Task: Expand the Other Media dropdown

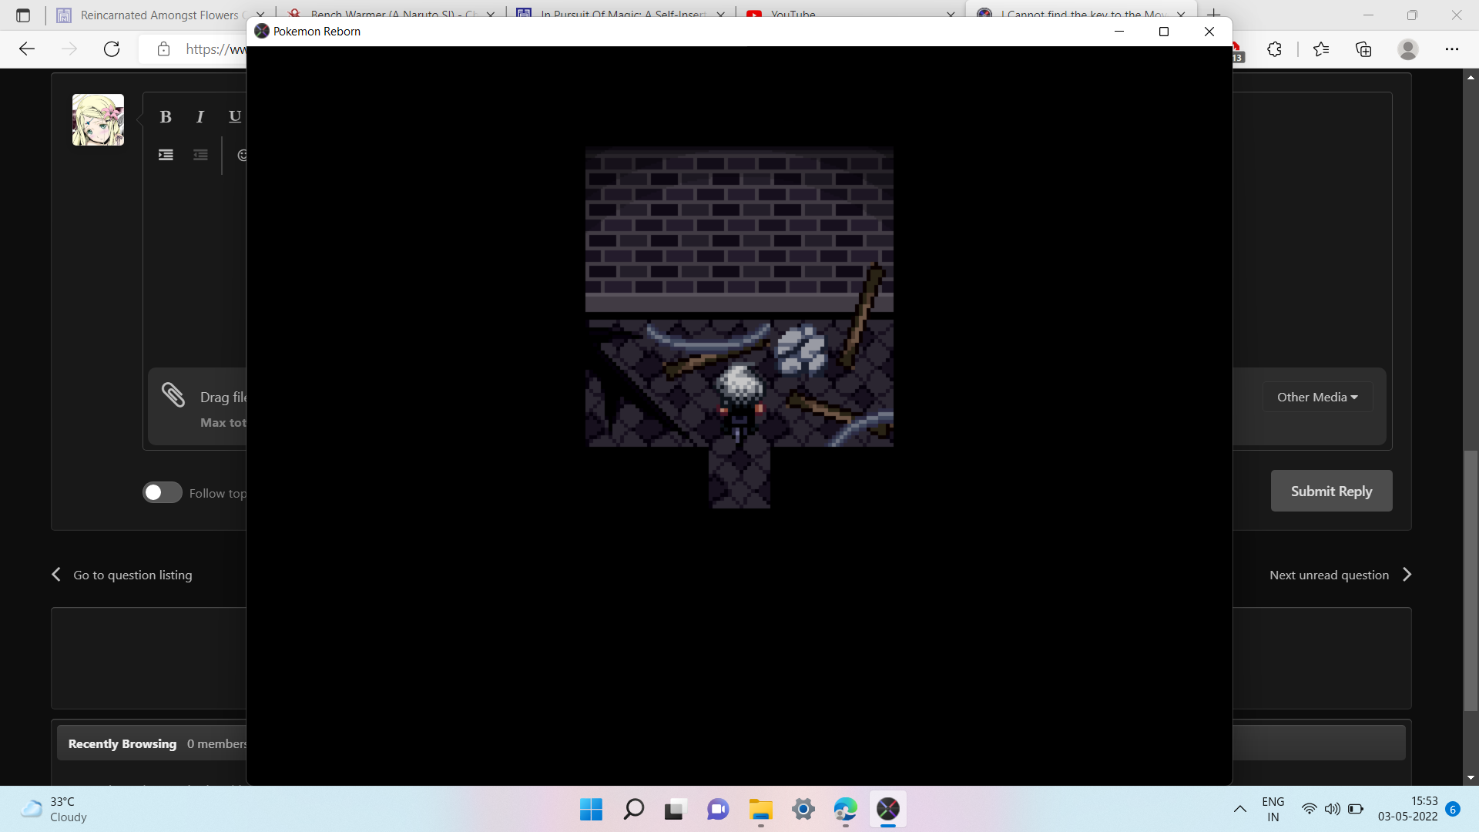Action: 1317,398
